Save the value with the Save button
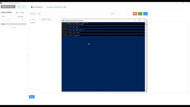Screen dimensions: 190x107 pyautogui.click(x=32, y=97)
